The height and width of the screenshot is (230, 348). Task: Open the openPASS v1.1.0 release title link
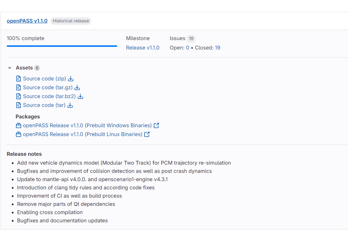pyautogui.click(x=27, y=21)
